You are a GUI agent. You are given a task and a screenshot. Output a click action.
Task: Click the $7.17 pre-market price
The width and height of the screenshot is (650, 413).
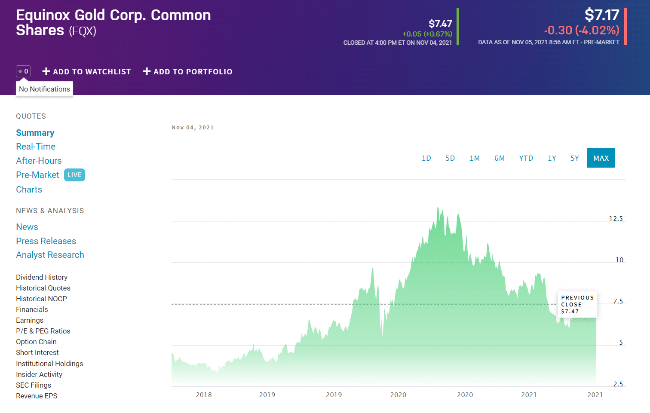[602, 15]
